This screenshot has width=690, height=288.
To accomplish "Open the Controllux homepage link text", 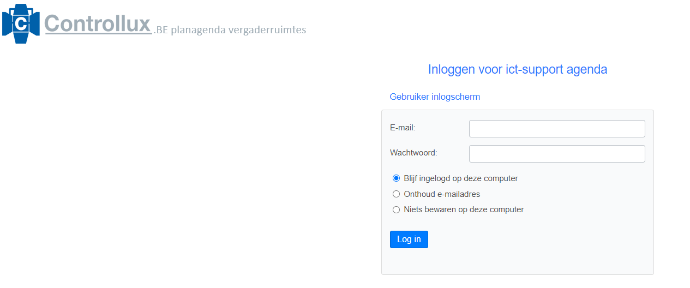I will tap(98, 24).
